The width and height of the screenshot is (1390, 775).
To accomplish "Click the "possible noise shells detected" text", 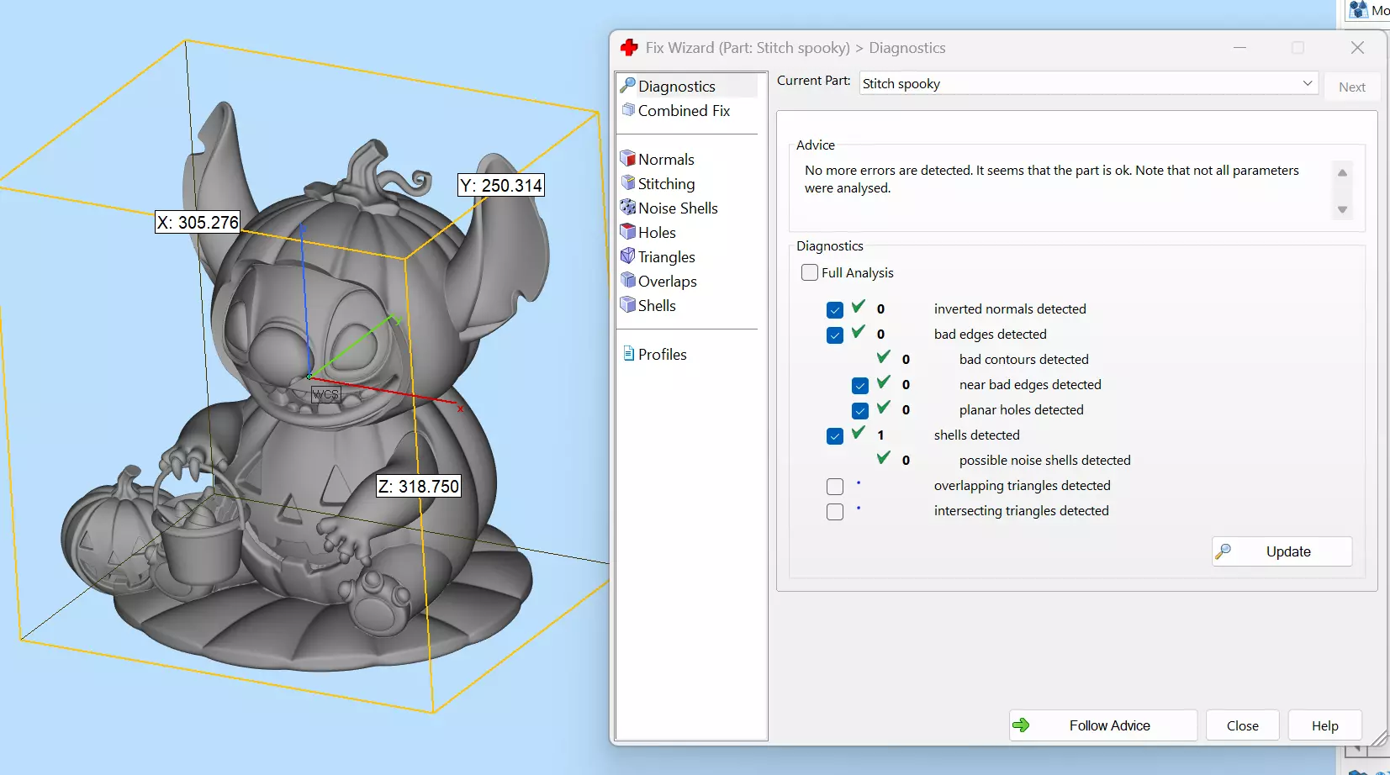I will 1044,461.
